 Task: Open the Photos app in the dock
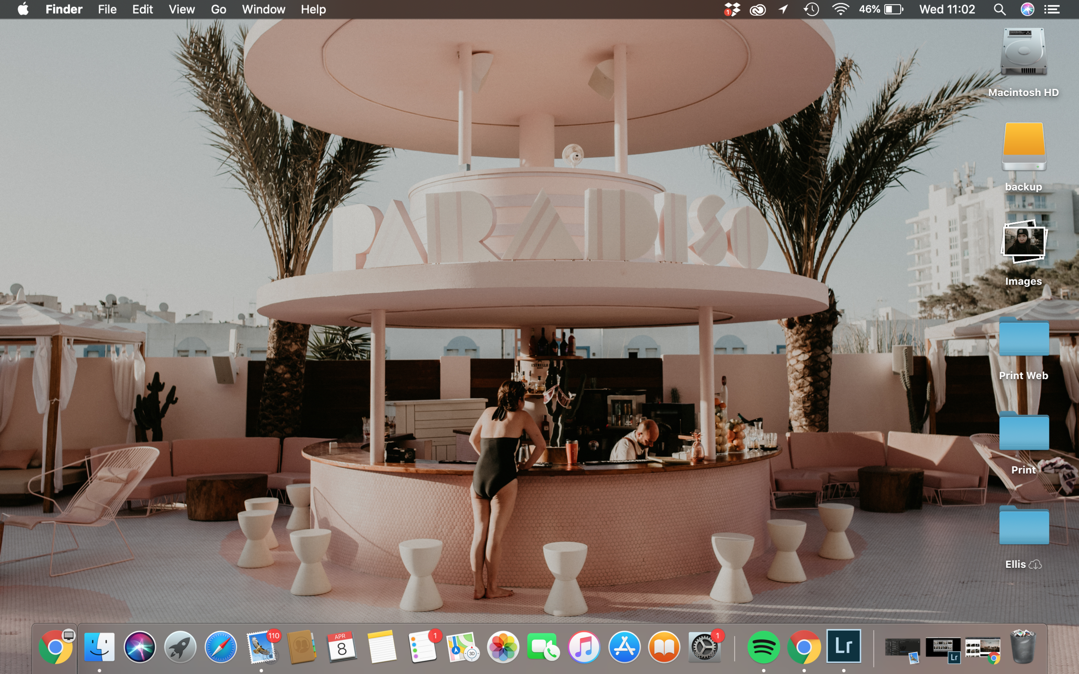pyautogui.click(x=503, y=647)
